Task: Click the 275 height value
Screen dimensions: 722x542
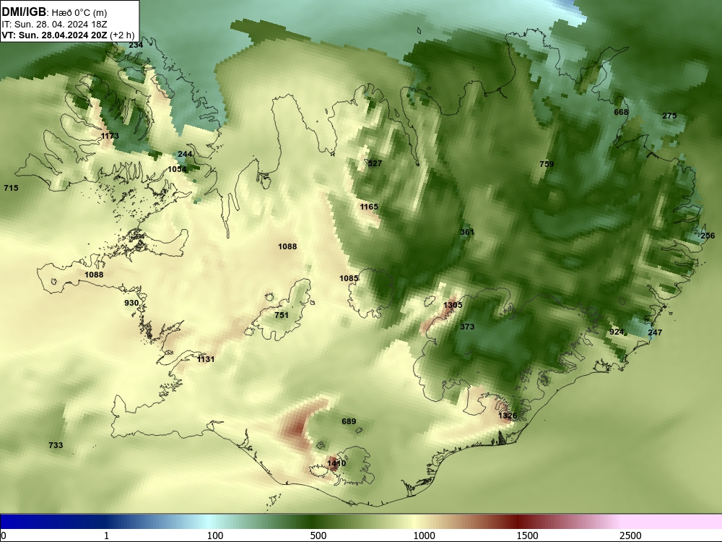Action: [x=669, y=116]
